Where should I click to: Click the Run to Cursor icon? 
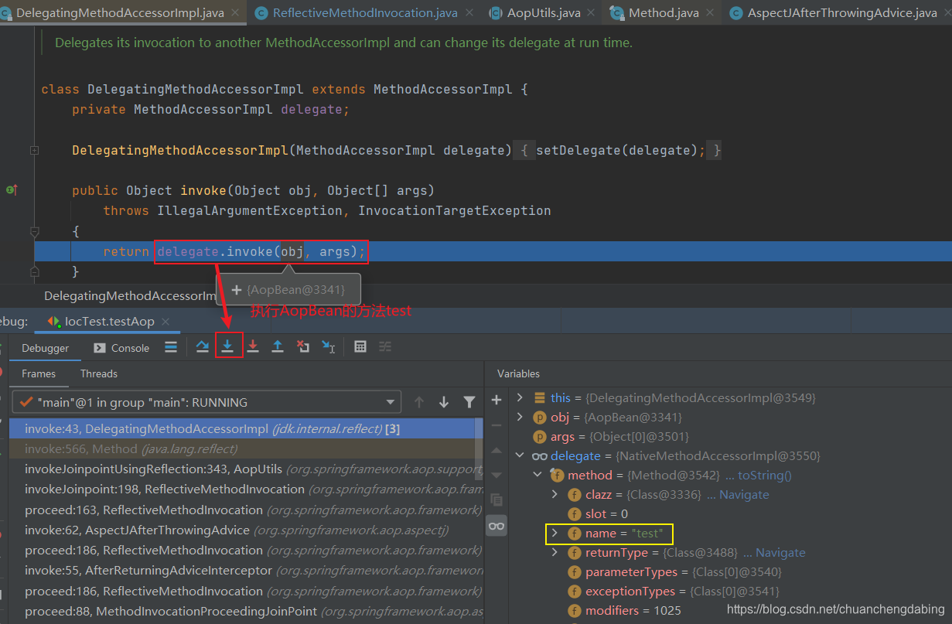point(329,348)
